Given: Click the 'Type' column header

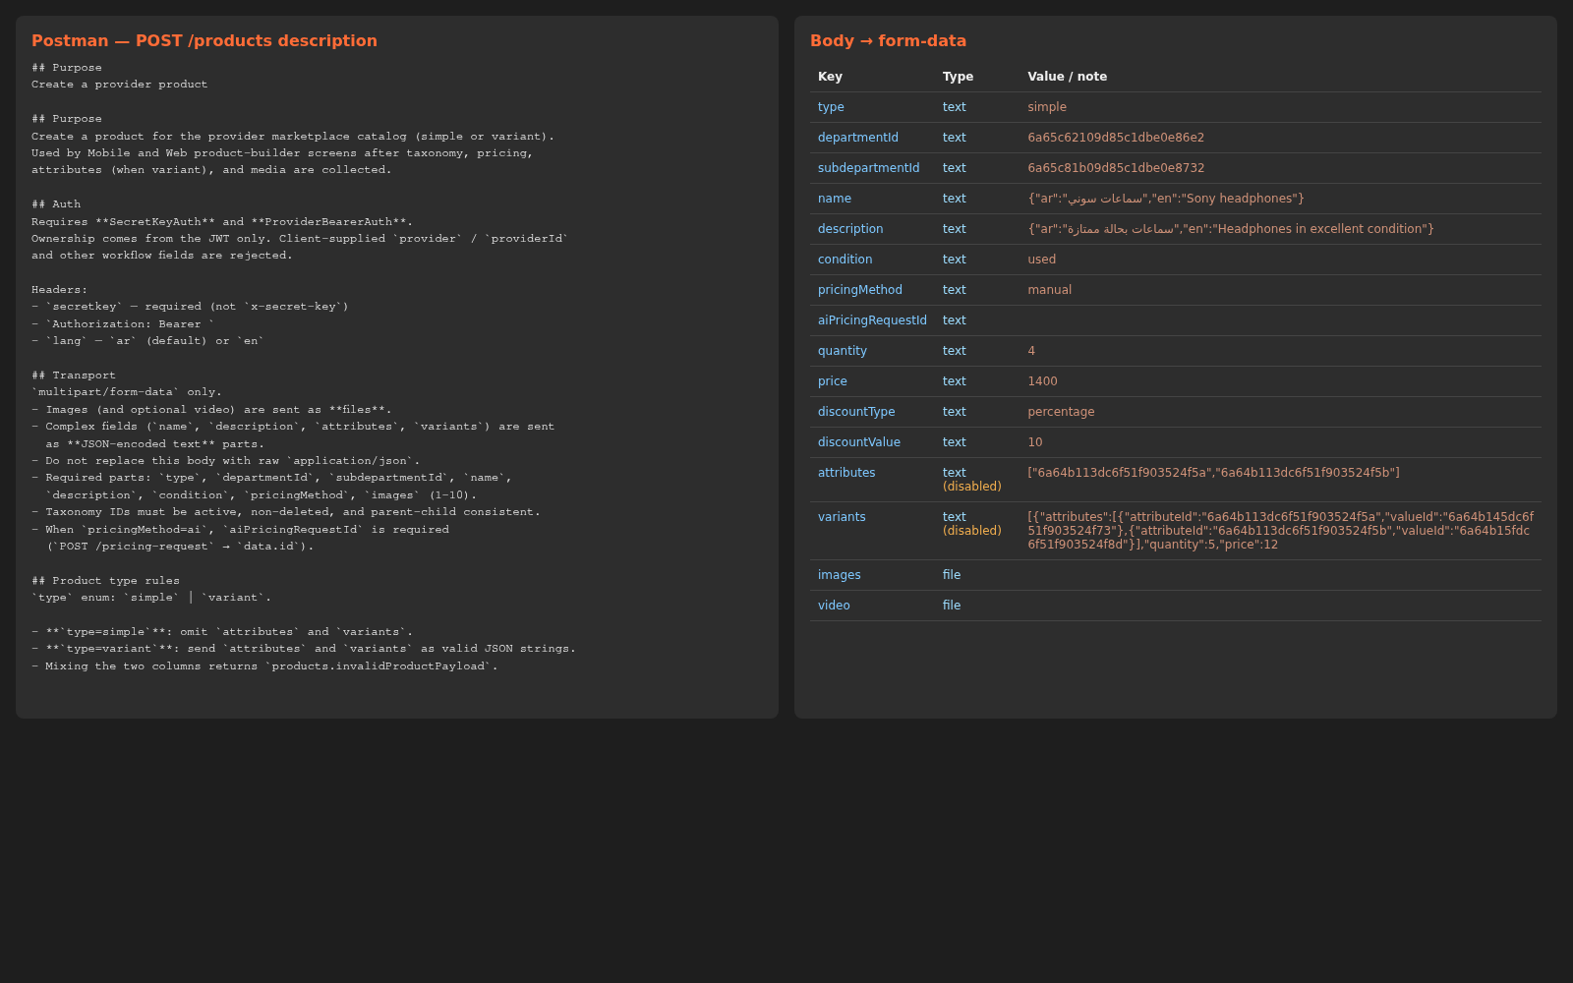Looking at the screenshot, I should pos(958,77).
